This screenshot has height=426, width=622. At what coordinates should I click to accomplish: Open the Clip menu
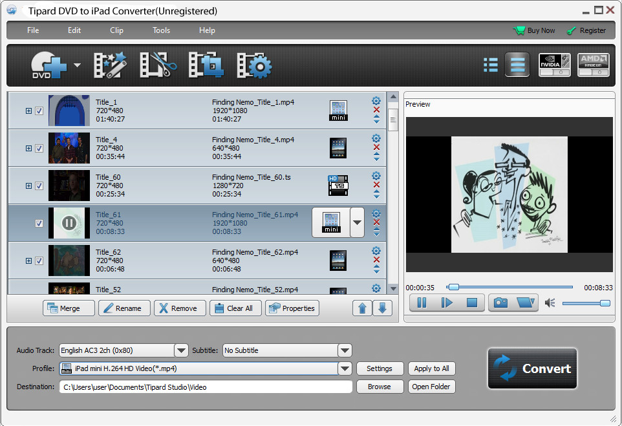(x=116, y=30)
